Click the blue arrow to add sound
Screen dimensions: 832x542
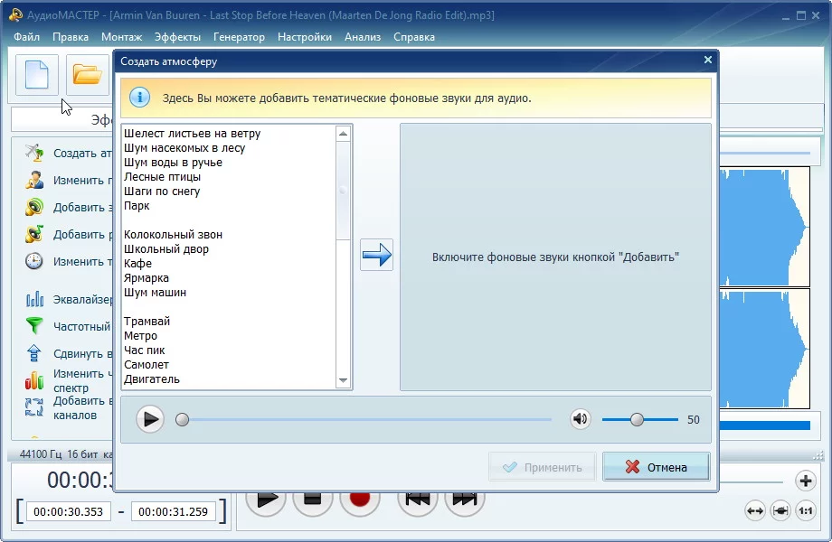point(376,256)
